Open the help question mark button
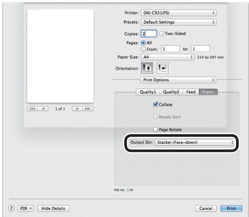249x217 pixels. pyautogui.click(x=11, y=208)
